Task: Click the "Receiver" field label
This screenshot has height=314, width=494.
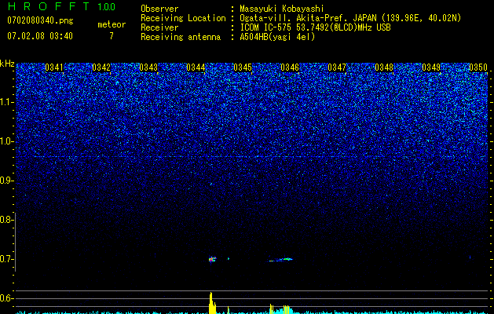Action: pos(159,27)
